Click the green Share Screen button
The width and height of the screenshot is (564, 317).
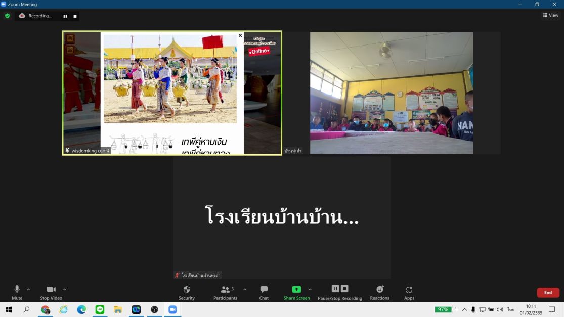point(296,293)
